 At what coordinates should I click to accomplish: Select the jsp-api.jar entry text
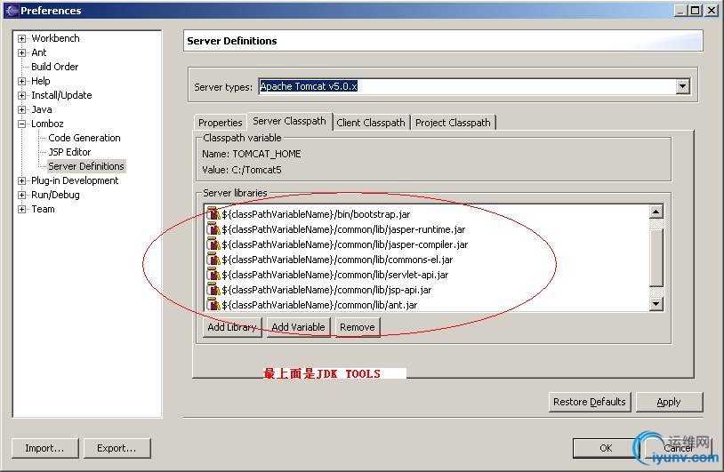click(326, 290)
